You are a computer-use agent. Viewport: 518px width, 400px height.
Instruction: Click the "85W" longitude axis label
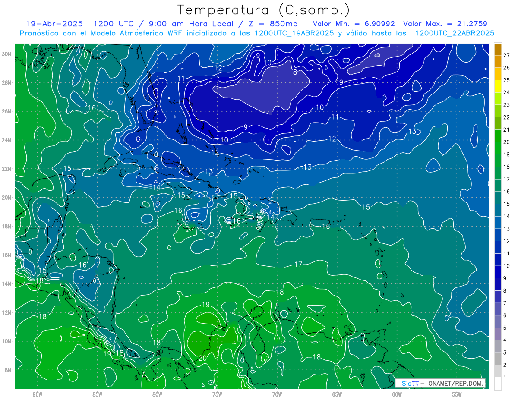pos(97,394)
